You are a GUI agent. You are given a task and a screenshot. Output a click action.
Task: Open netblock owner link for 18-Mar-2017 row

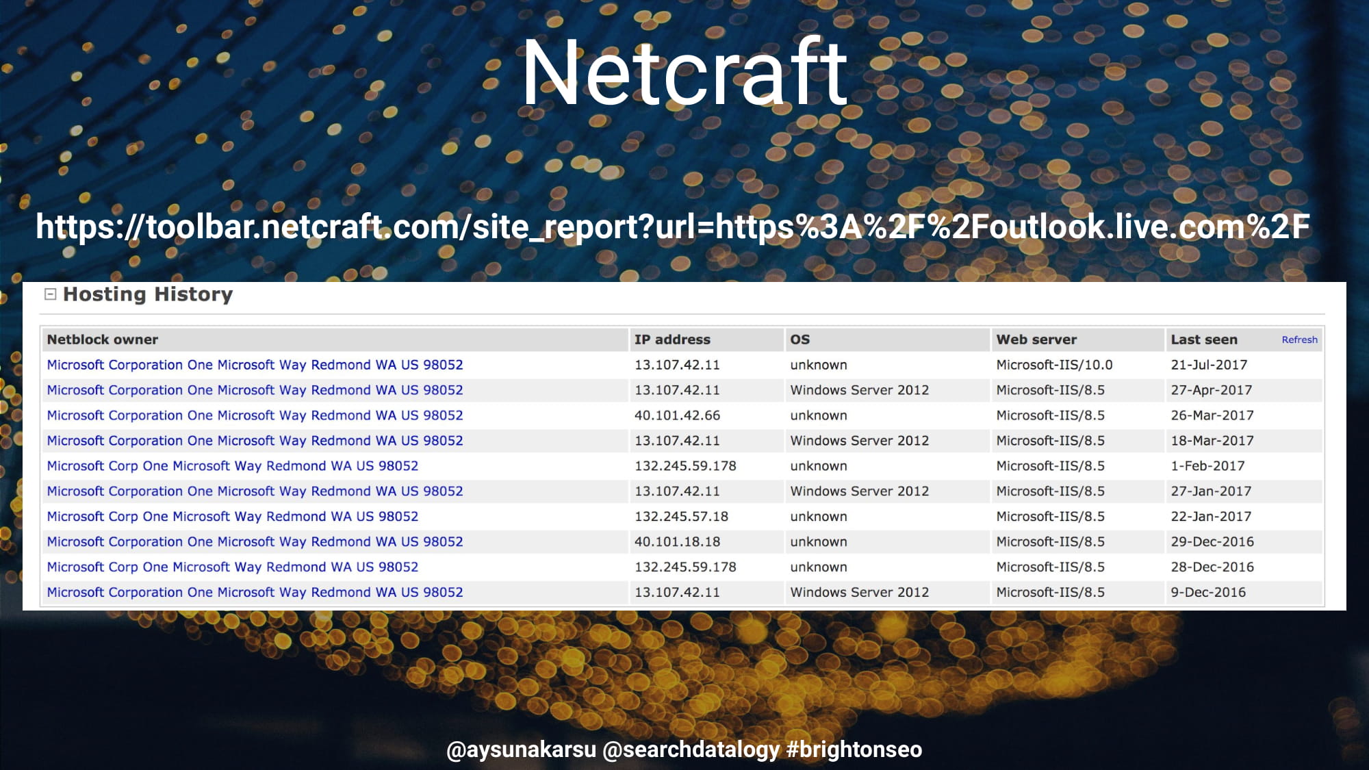[255, 441]
